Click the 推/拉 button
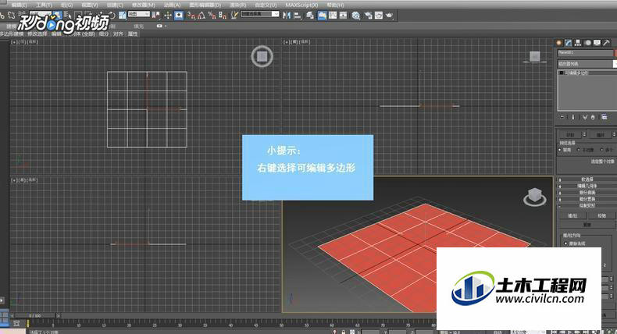This screenshot has width=617, height=334. click(x=572, y=215)
